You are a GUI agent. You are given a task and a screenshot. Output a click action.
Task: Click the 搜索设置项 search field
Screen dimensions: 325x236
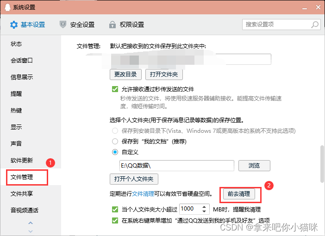(x=281, y=25)
